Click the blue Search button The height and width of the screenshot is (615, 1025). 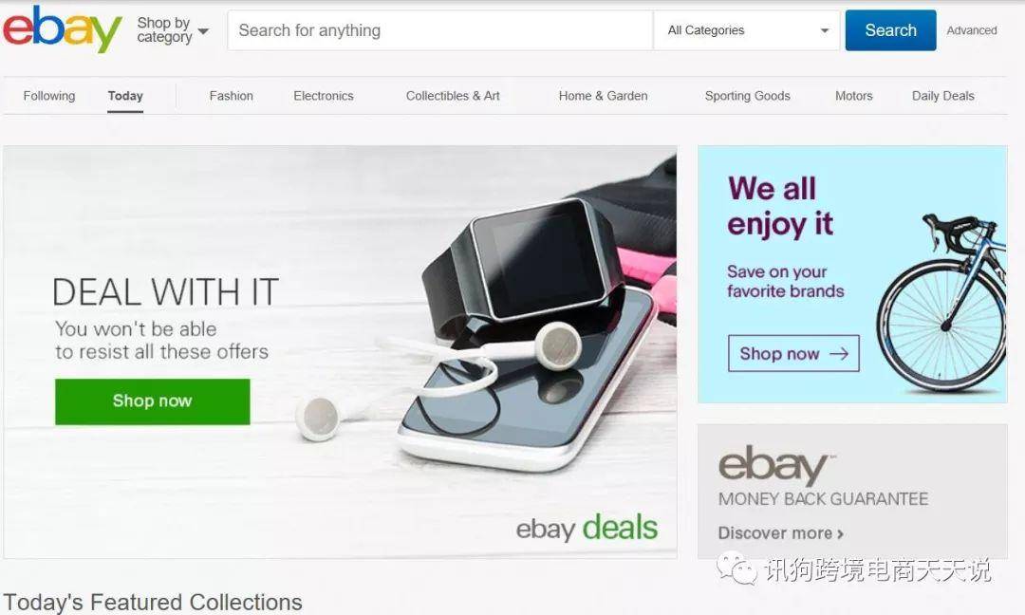click(890, 30)
